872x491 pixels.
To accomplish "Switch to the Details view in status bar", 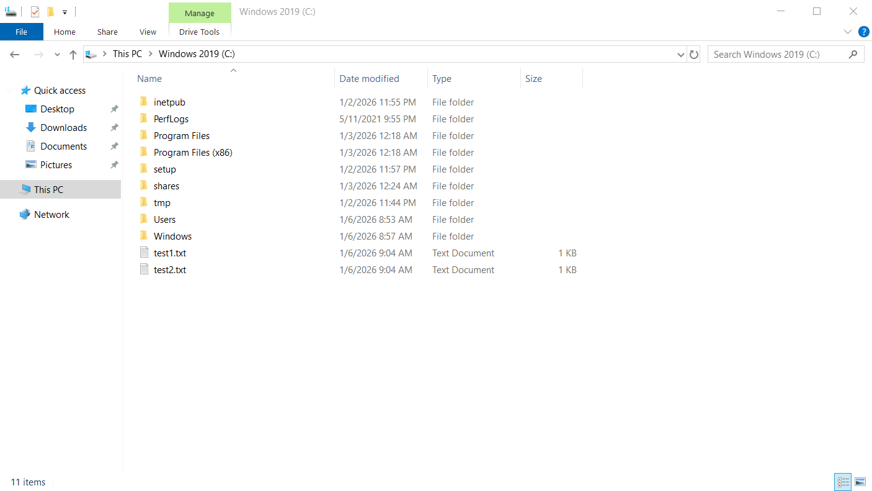I will pyautogui.click(x=843, y=482).
